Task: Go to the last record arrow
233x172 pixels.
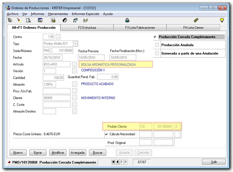Action: coord(125,162)
